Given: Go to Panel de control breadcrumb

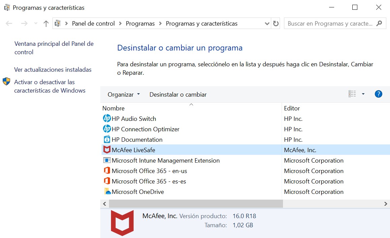Looking at the screenshot, I should tap(93, 24).
